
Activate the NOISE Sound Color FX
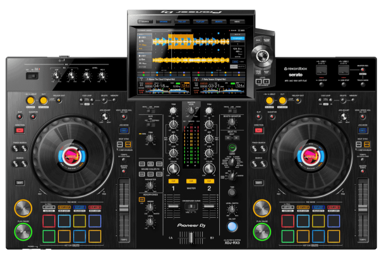(142, 174)
